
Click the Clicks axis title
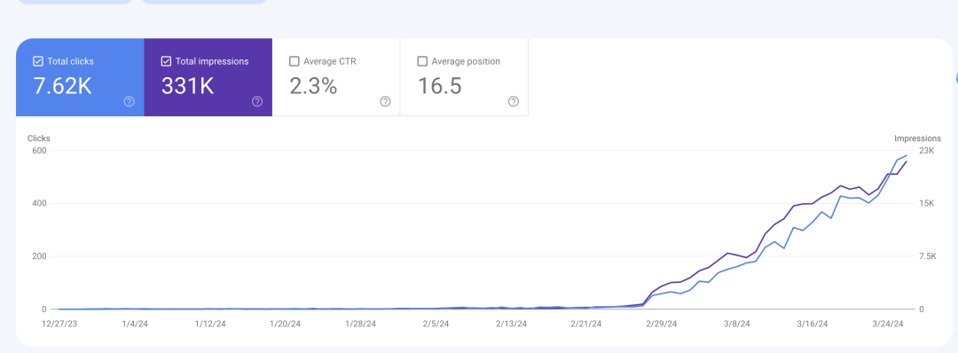(x=38, y=138)
